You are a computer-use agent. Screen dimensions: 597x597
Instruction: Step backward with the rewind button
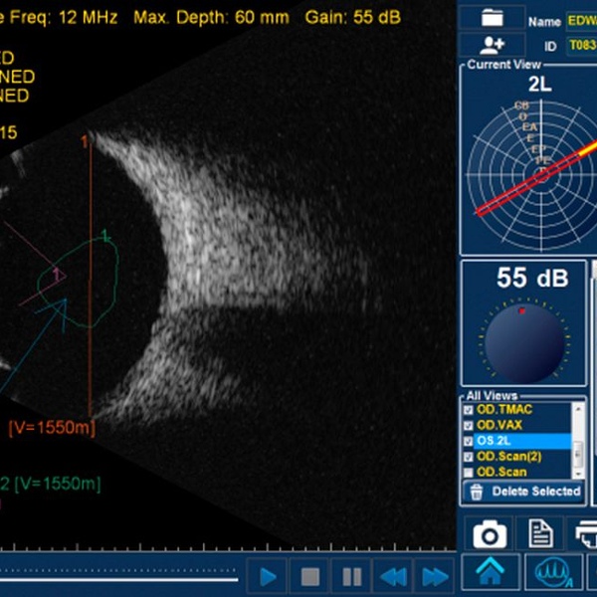pyautogui.click(x=393, y=577)
